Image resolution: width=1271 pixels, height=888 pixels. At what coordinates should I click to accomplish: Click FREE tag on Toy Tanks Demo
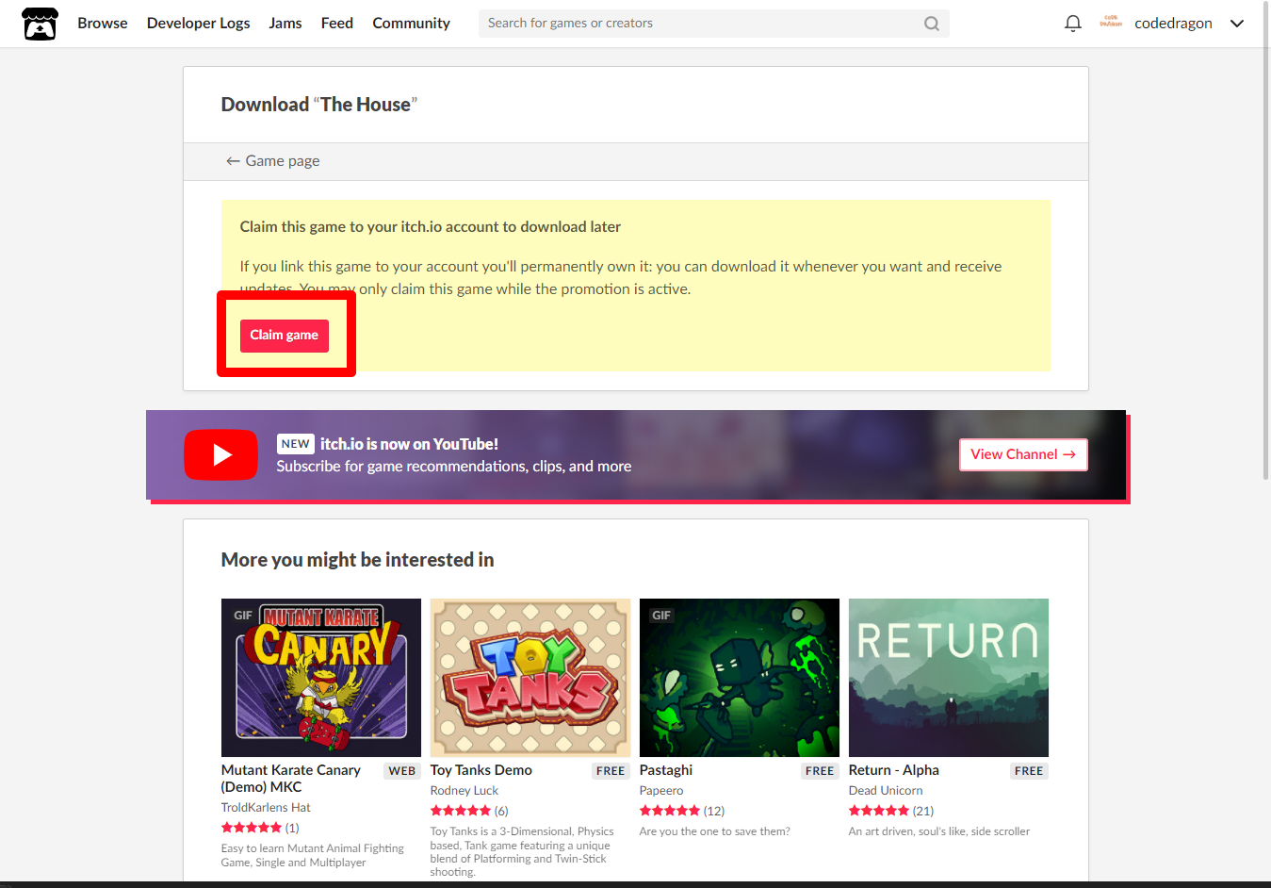click(611, 771)
